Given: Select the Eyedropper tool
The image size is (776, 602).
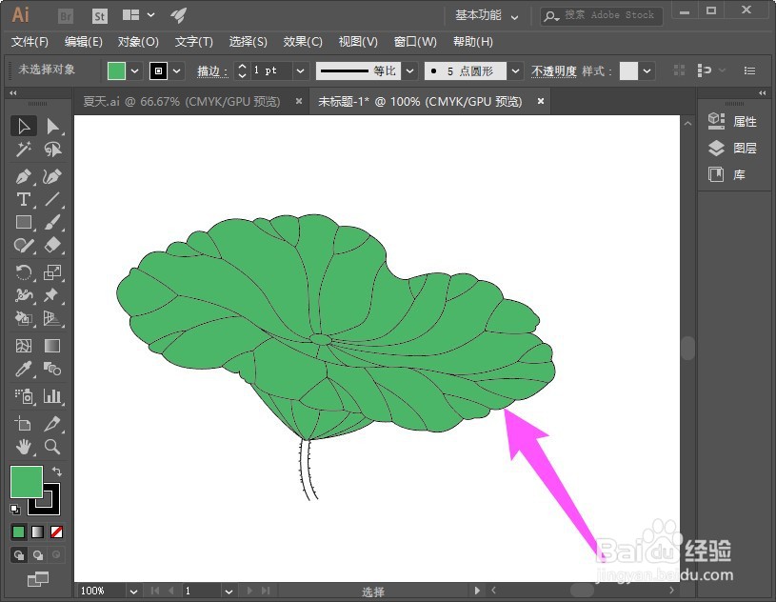Looking at the screenshot, I should pyautogui.click(x=23, y=369).
